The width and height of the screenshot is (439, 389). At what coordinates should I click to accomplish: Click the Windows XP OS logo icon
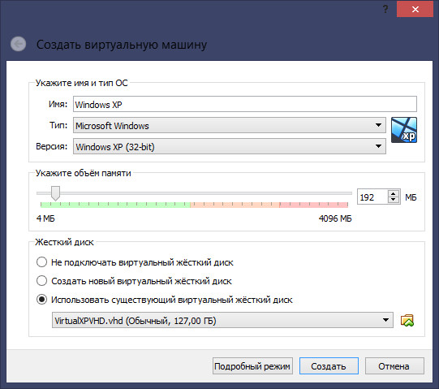click(x=404, y=130)
